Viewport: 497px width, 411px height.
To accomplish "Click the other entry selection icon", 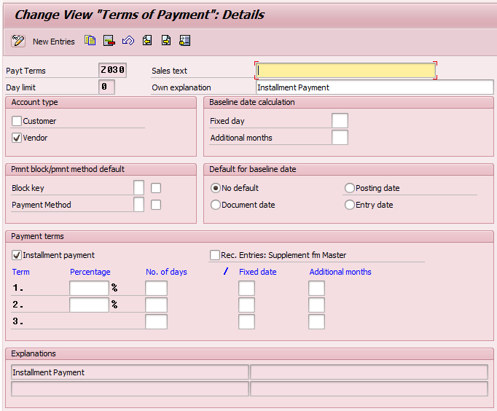I will click(x=185, y=41).
